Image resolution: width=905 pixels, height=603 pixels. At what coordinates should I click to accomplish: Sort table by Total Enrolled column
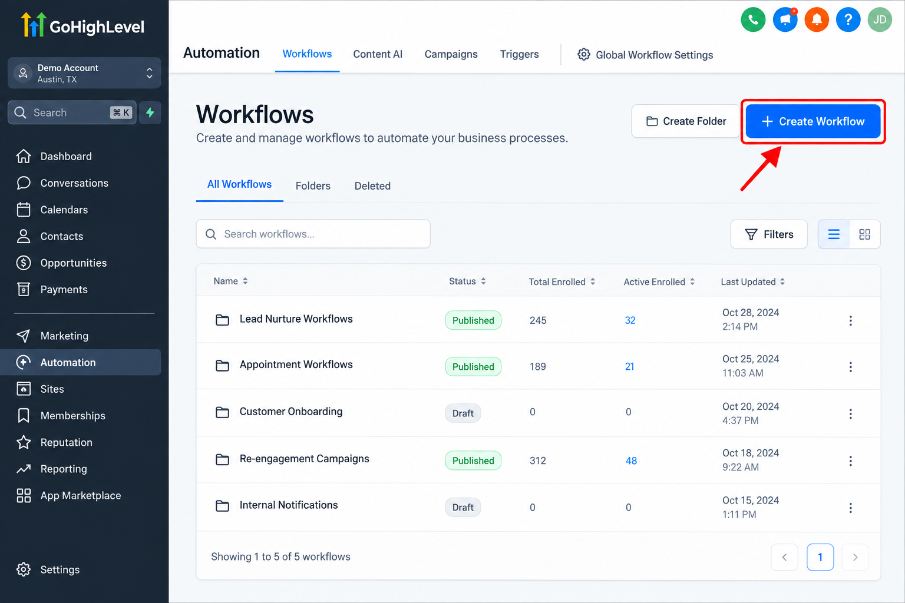click(x=562, y=282)
